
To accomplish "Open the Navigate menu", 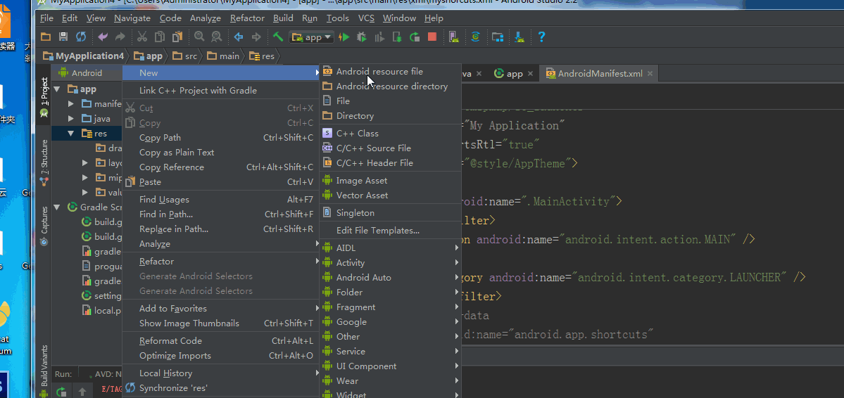I will tap(132, 18).
